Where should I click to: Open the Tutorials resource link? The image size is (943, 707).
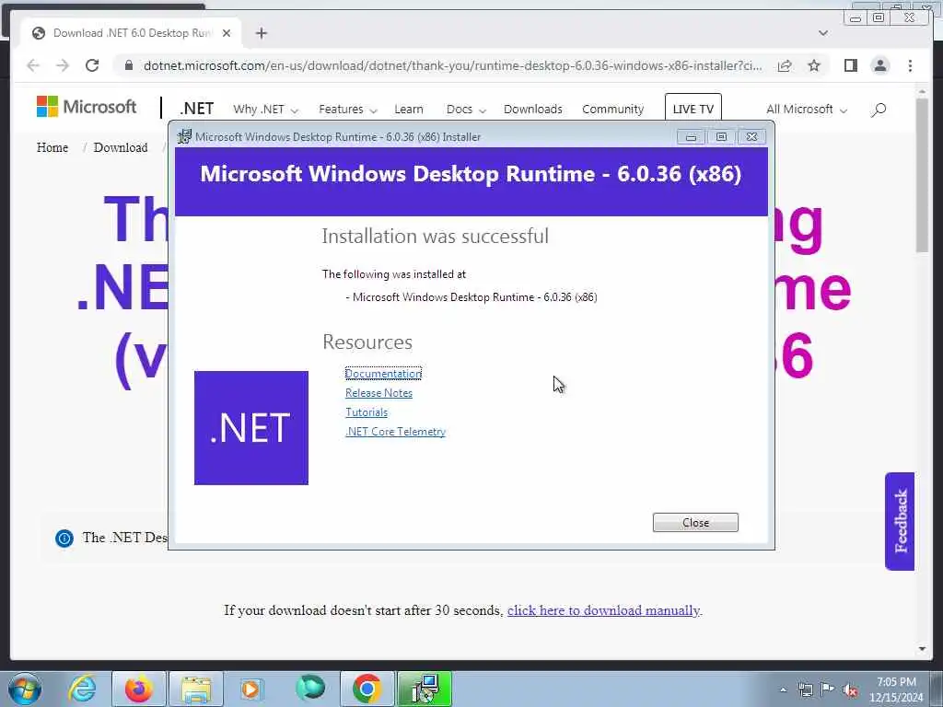367,411
